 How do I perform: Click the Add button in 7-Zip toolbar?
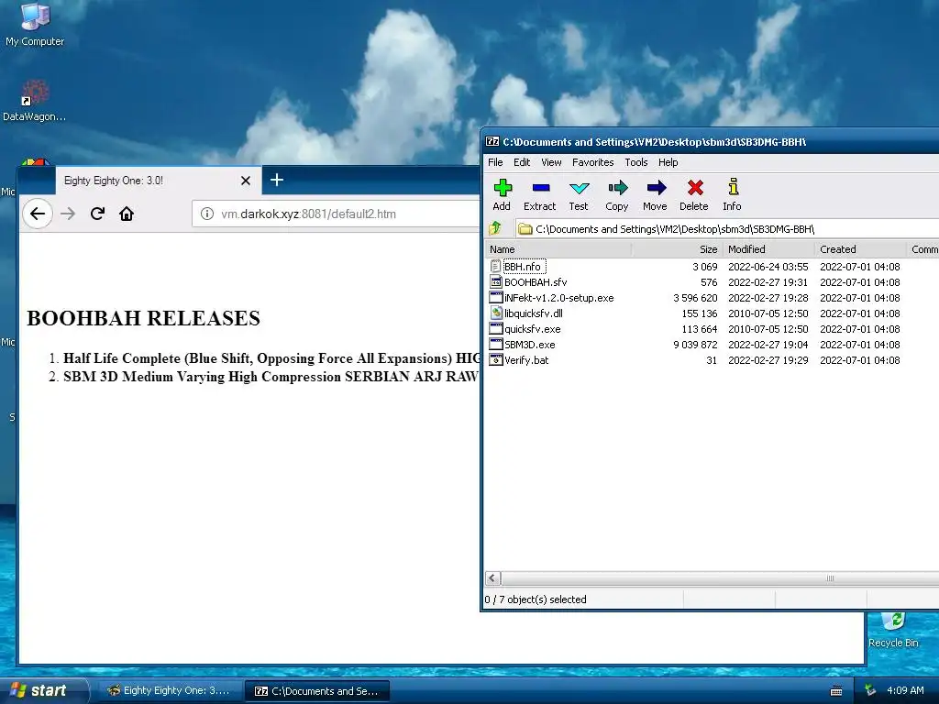click(x=502, y=195)
